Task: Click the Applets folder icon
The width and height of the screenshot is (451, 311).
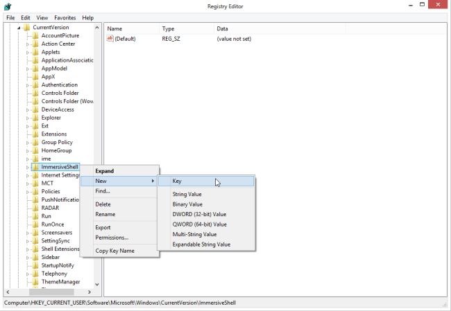Action: 35,52
